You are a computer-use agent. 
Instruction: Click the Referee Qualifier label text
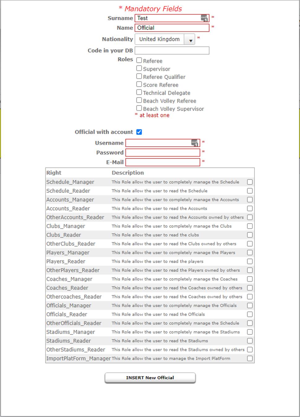(164, 77)
